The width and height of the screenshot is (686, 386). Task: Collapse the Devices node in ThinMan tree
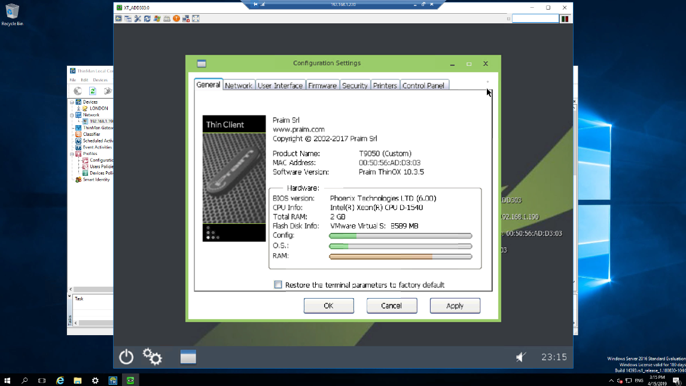tap(72, 102)
